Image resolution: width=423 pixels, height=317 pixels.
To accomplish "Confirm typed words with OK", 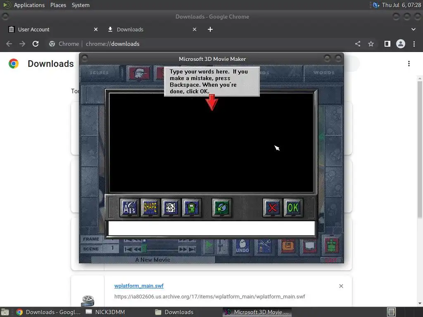I will pyautogui.click(x=293, y=208).
